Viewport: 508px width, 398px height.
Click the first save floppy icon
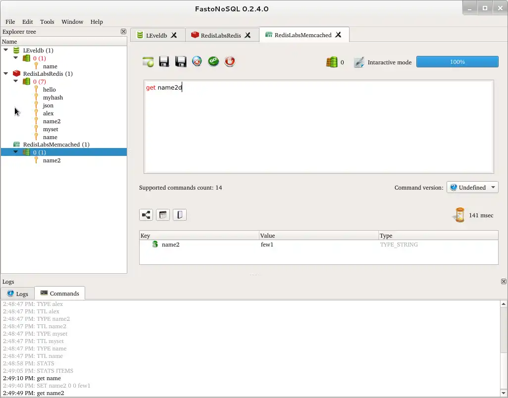(x=164, y=61)
